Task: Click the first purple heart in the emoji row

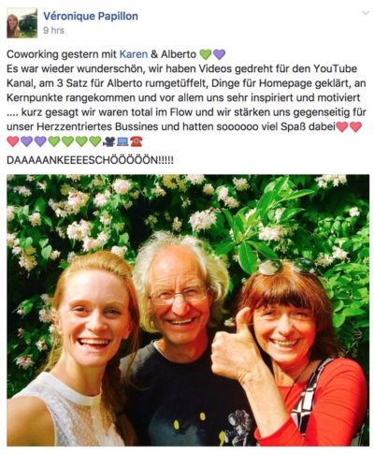Action: tap(26, 141)
